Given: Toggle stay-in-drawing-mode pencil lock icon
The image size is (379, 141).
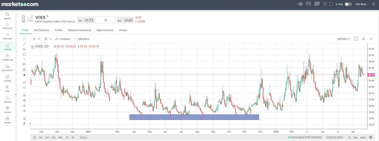Looking at the screenshot, I should coord(24,100).
